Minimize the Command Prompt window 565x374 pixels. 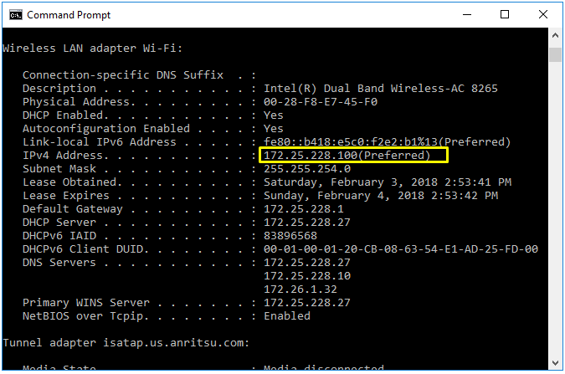tap(465, 15)
